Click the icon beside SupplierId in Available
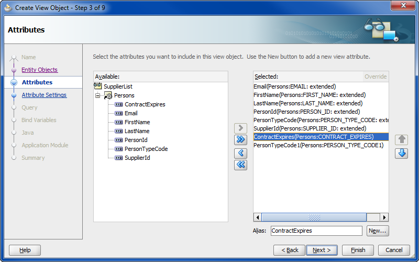Screen dimensions: 419x262 click(x=119, y=158)
